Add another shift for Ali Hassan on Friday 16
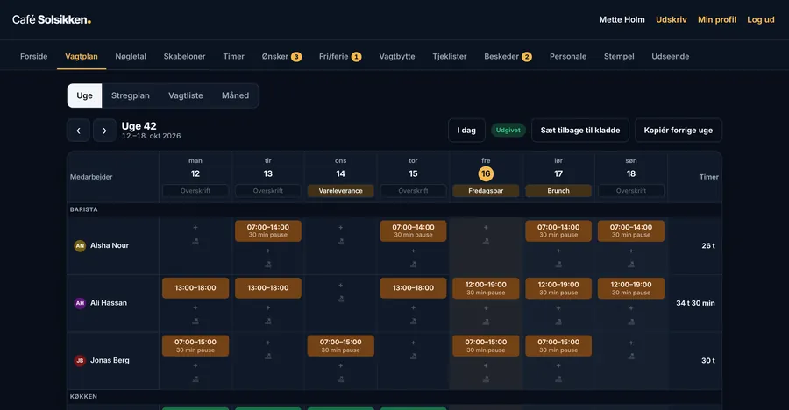 click(486, 307)
